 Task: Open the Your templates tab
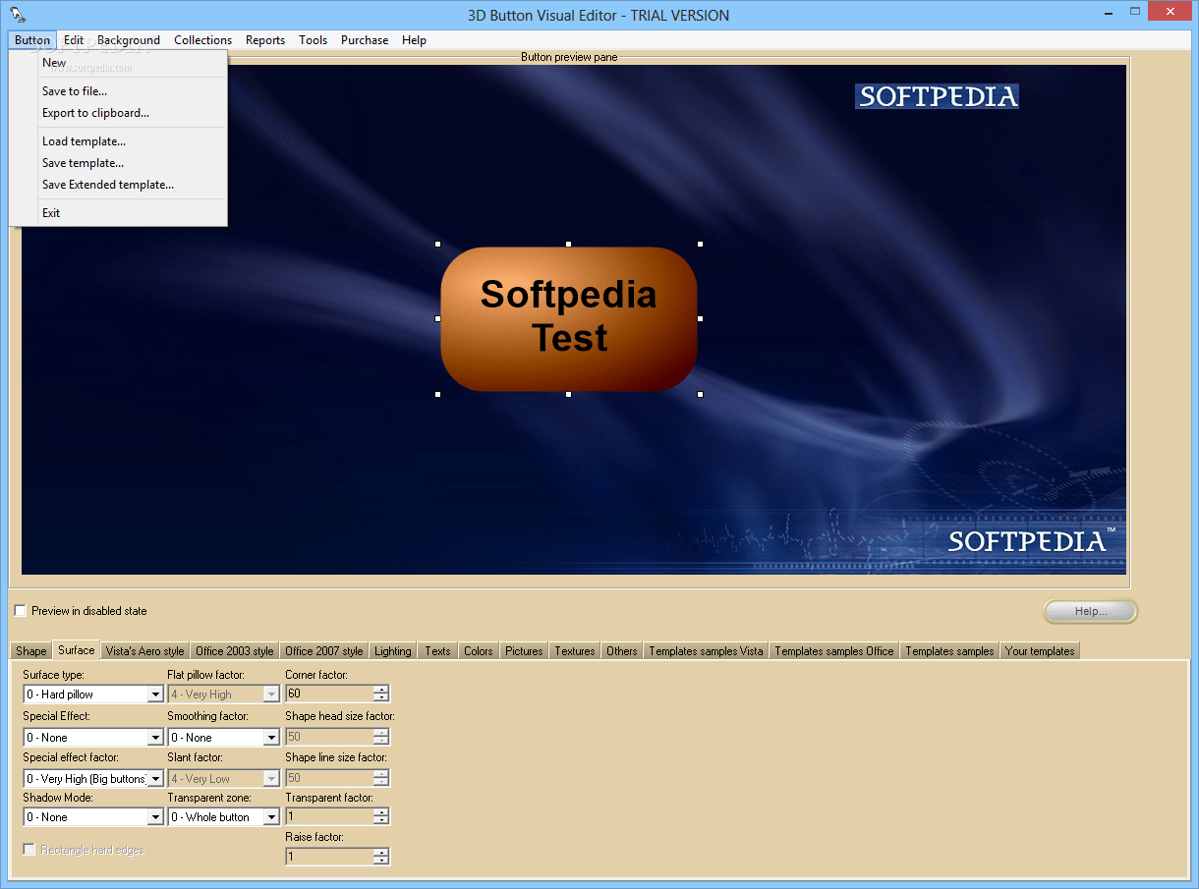[x=1040, y=651]
